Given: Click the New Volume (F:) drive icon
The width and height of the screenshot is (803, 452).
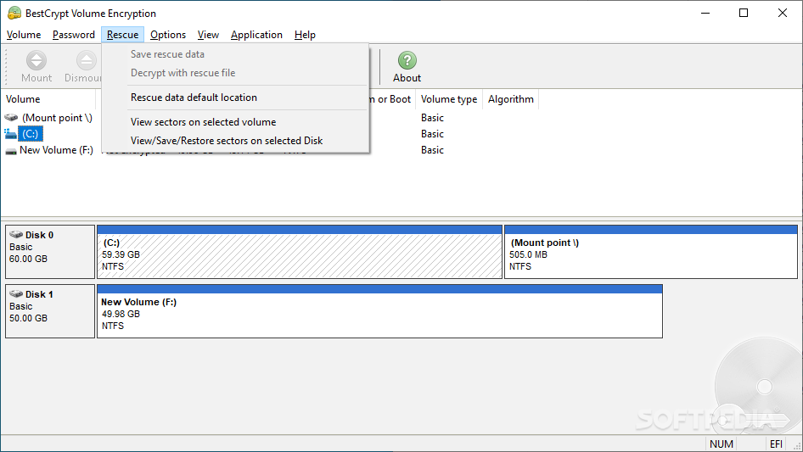Looking at the screenshot, I should click(x=11, y=151).
